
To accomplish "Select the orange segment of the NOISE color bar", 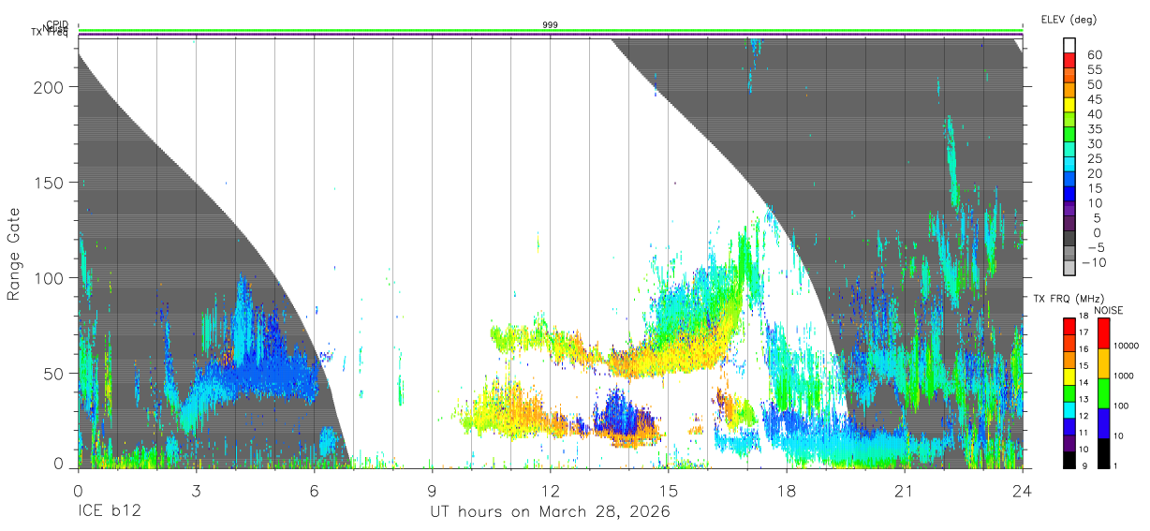I will (x=1102, y=363).
